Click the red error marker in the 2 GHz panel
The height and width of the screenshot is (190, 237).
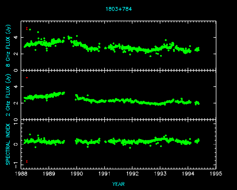click(27, 77)
